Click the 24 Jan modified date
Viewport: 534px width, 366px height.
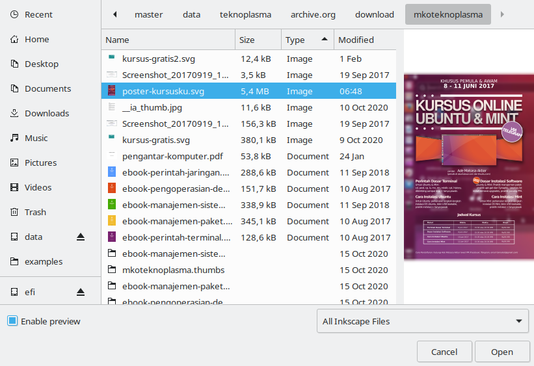coord(352,156)
